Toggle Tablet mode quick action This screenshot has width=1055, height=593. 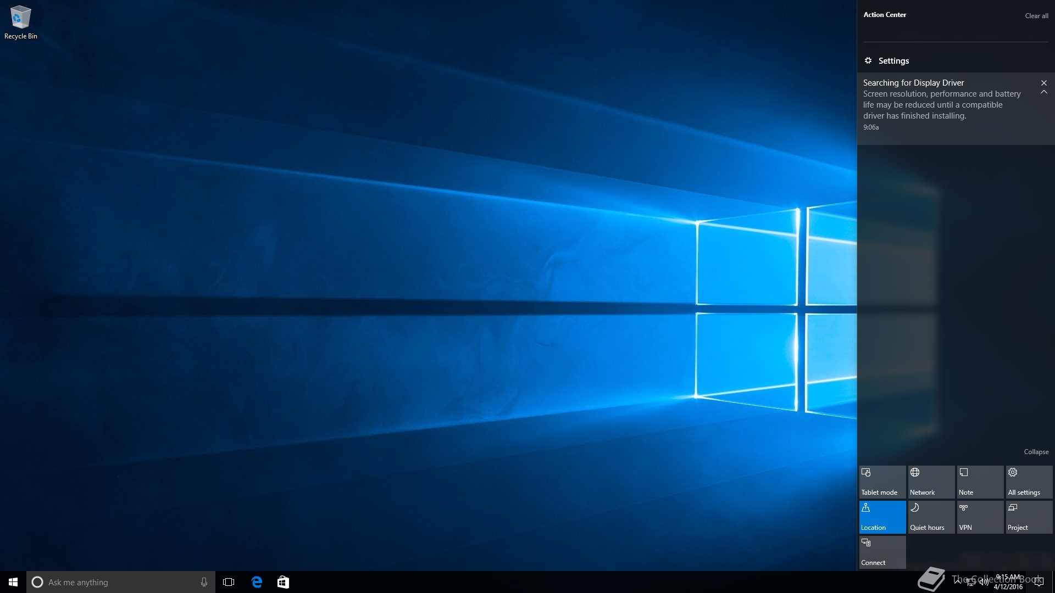pyautogui.click(x=882, y=482)
